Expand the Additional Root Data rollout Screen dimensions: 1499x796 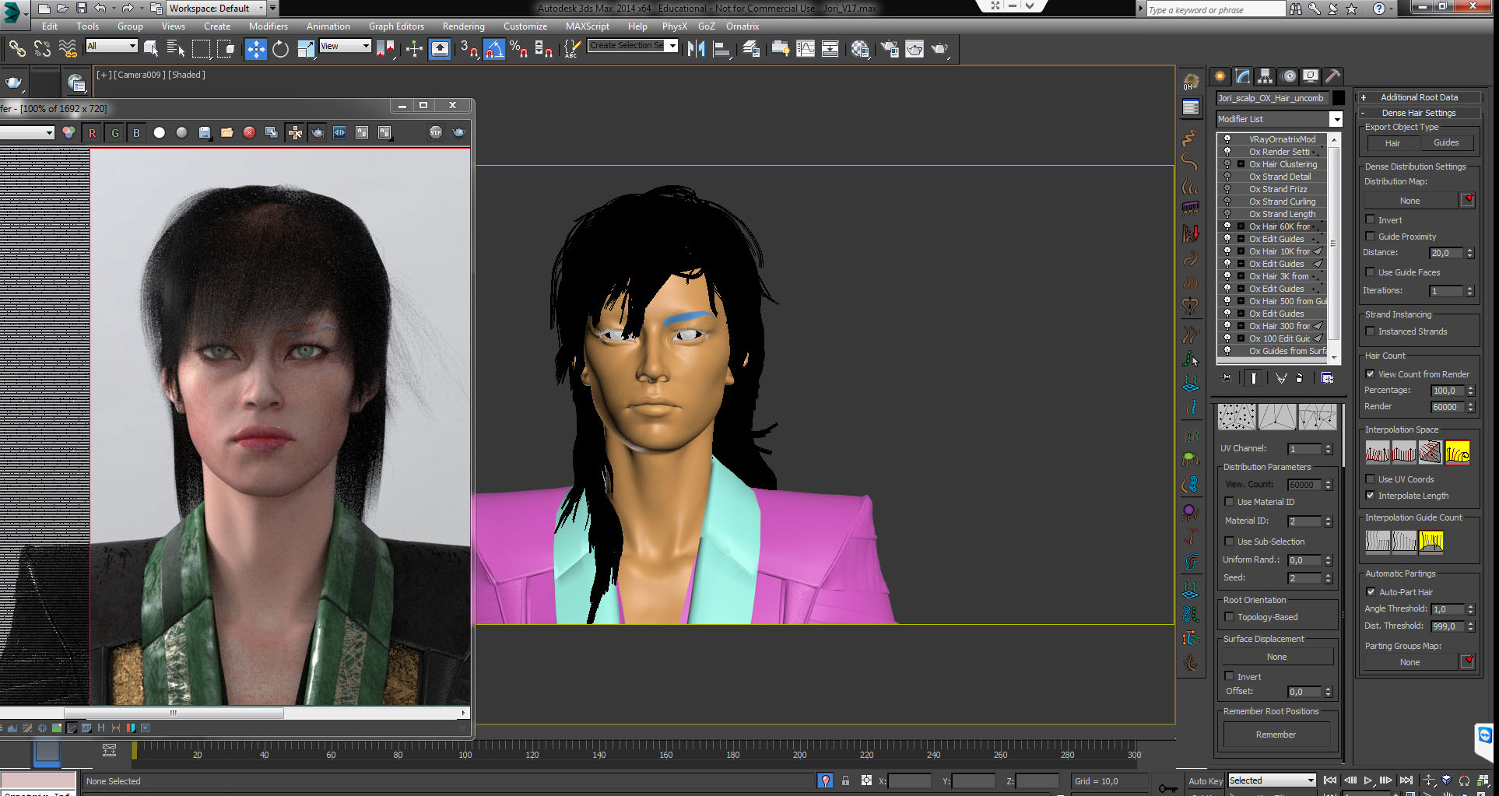(x=1418, y=97)
